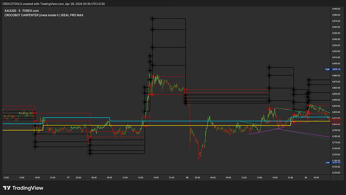Screen dimensions: 346x195
Task: Click the 4,750.00 price axis label
Action: [x=336, y=154]
